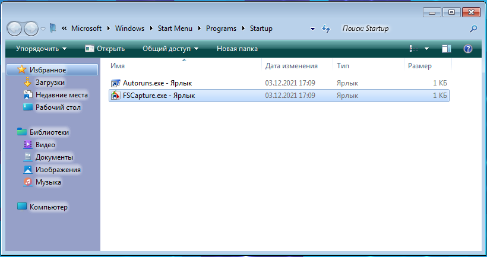Select the FSCapture.exe shortcut file
The width and height of the screenshot is (487, 257).
tap(159, 96)
